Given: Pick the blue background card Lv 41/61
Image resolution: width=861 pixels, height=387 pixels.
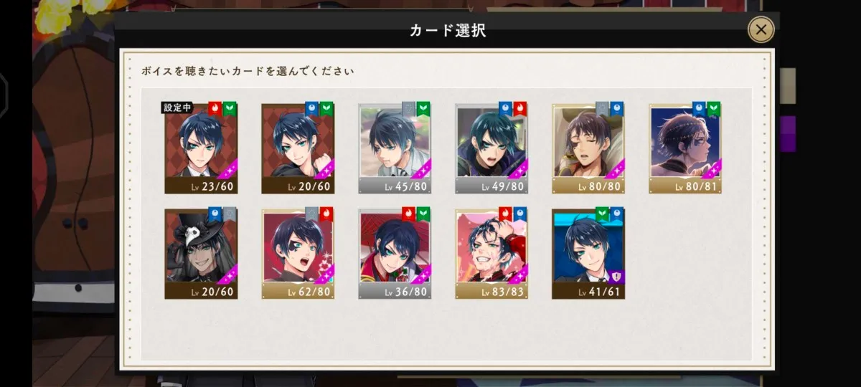Looking at the screenshot, I should 588,254.
